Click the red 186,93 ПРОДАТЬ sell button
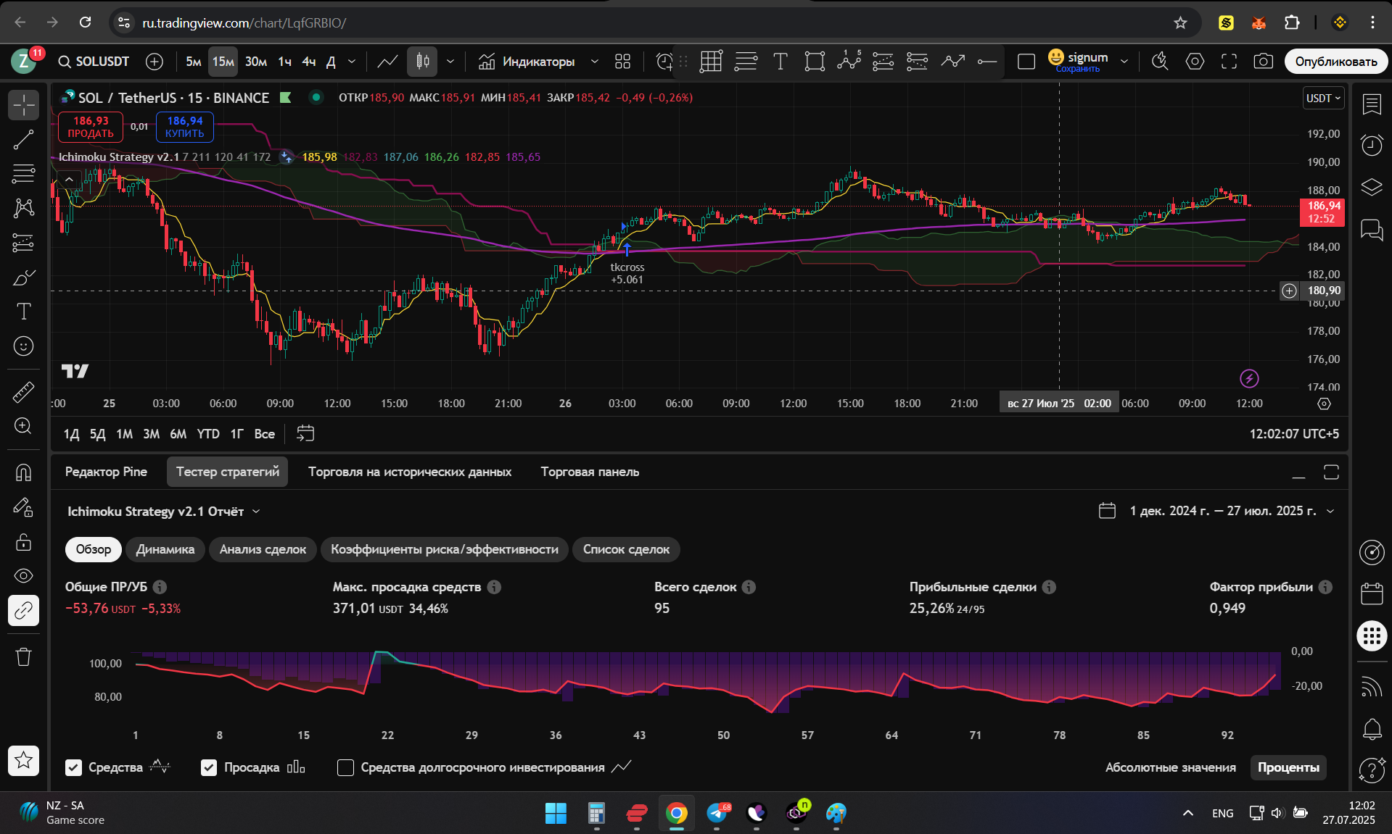This screenshot has width=1392, height=834. coord(91,127)
